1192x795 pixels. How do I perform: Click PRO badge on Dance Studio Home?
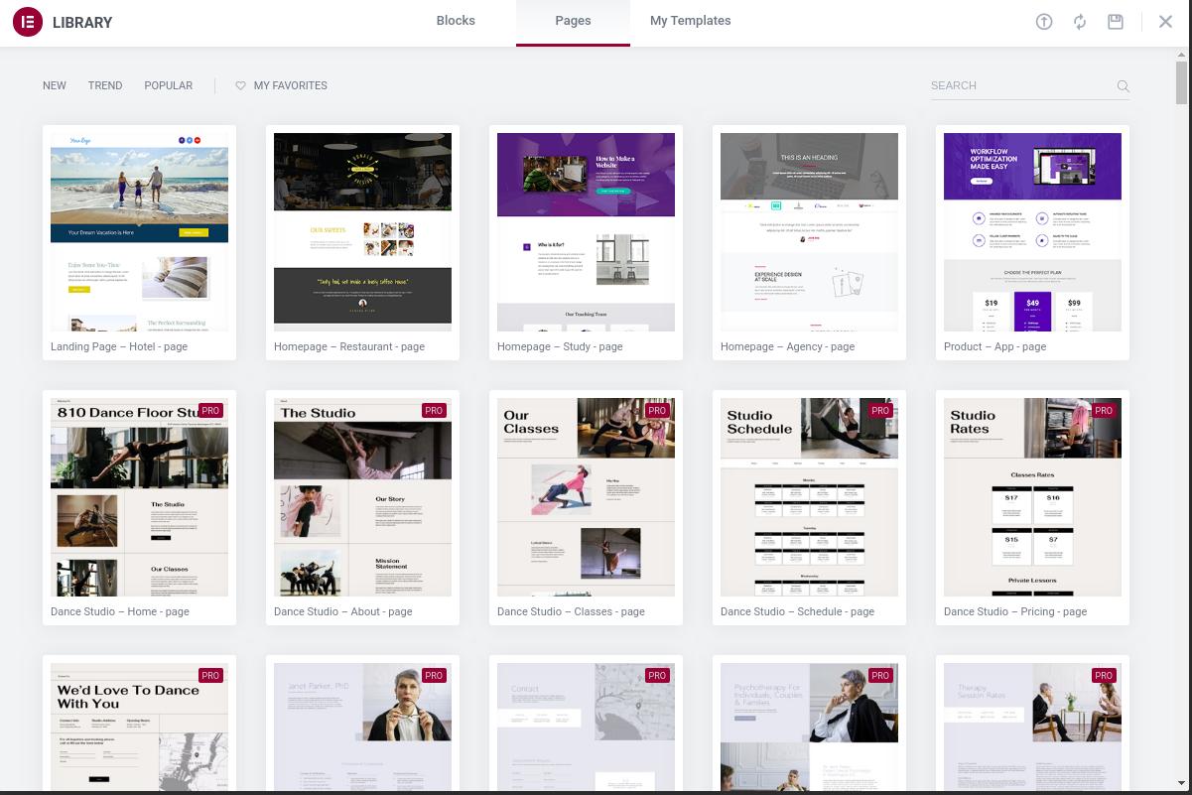[210, 410]
